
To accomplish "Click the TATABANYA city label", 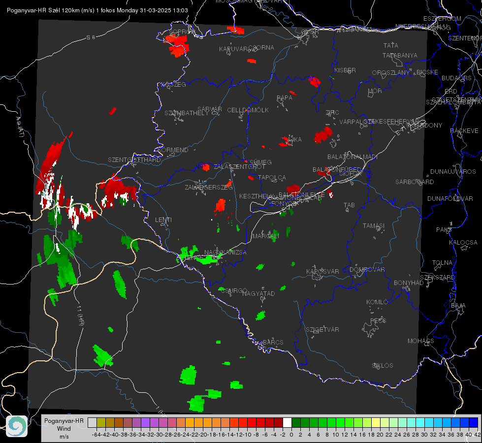I will click(400, 55).
